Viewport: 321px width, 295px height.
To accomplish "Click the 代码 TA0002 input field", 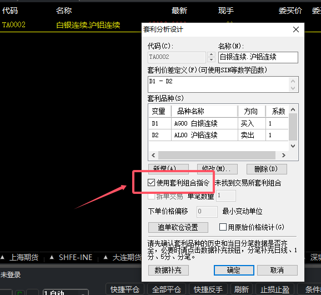I will click(x=177, y=57).
